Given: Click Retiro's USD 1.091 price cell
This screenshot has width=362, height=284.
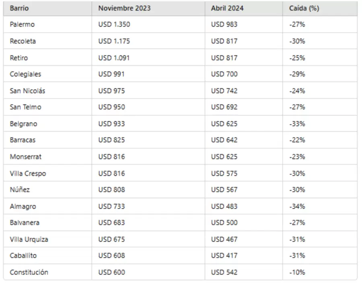Looking at the screenshot, I should tap(114, 58).
